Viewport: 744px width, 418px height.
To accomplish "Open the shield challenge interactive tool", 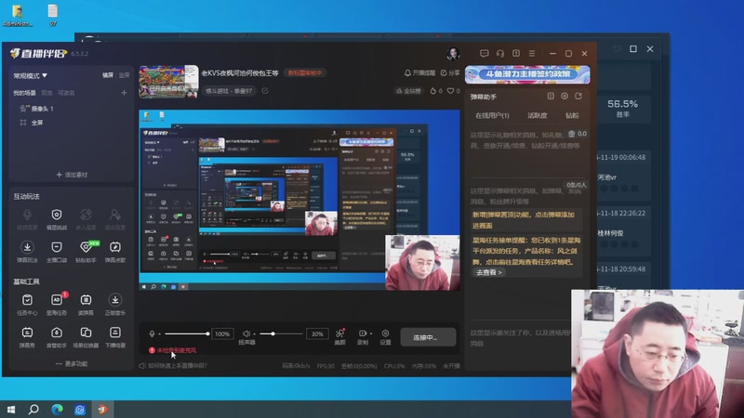I will pyautogui.click(x=57, y=215).
